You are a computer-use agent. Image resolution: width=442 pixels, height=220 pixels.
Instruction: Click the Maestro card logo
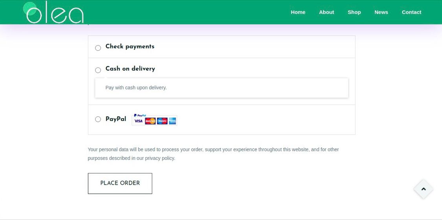point(162,121)
